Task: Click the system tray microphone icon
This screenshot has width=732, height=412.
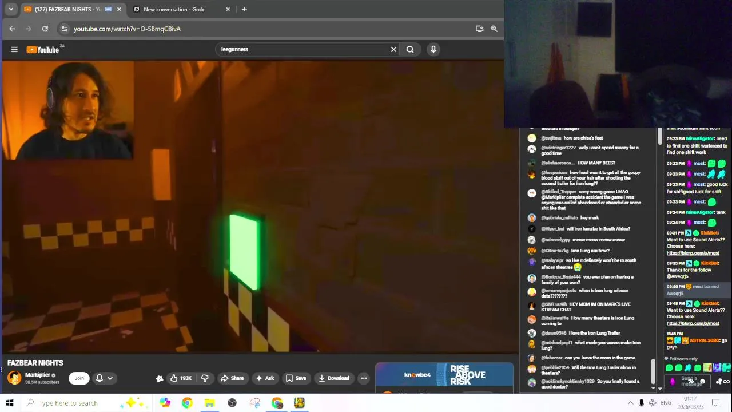Action: click(641, 403)
